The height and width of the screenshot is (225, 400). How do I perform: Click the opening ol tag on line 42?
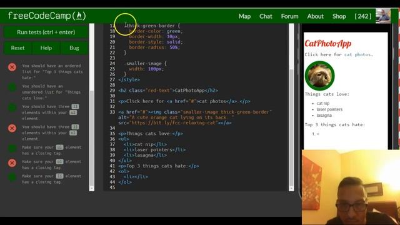[124, 171]
